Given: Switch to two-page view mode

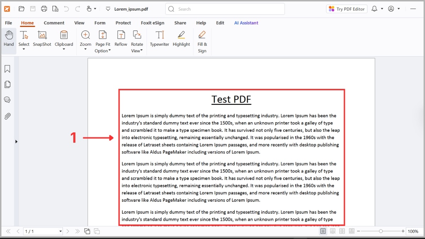Looking at the screenshot, I should coord(342,231).
